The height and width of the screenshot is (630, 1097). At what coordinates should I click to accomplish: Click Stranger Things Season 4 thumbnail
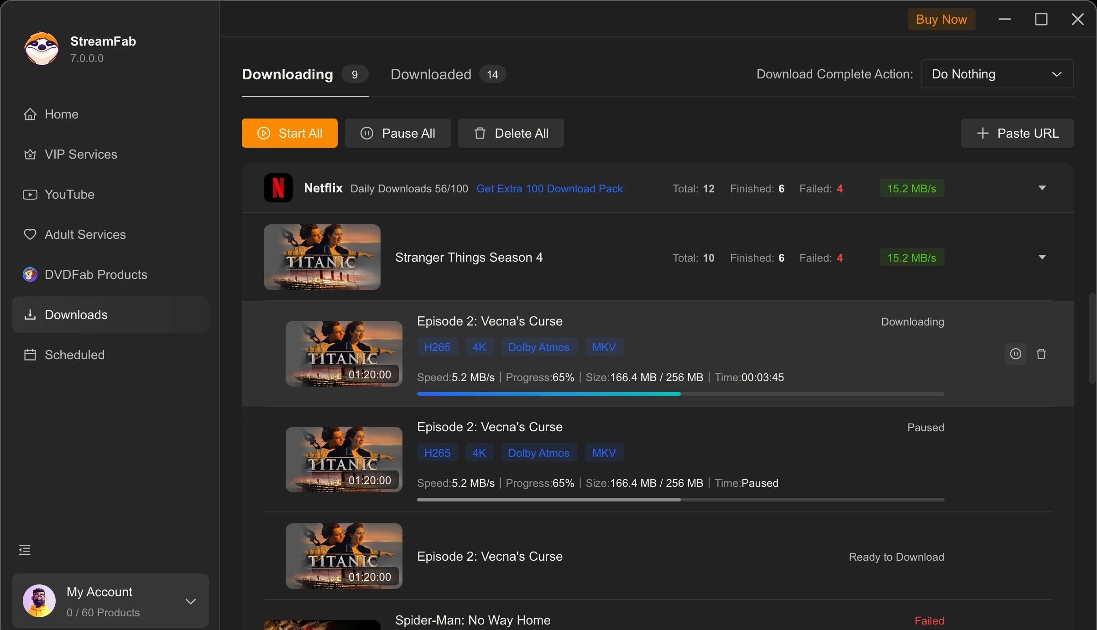point(322,257)
